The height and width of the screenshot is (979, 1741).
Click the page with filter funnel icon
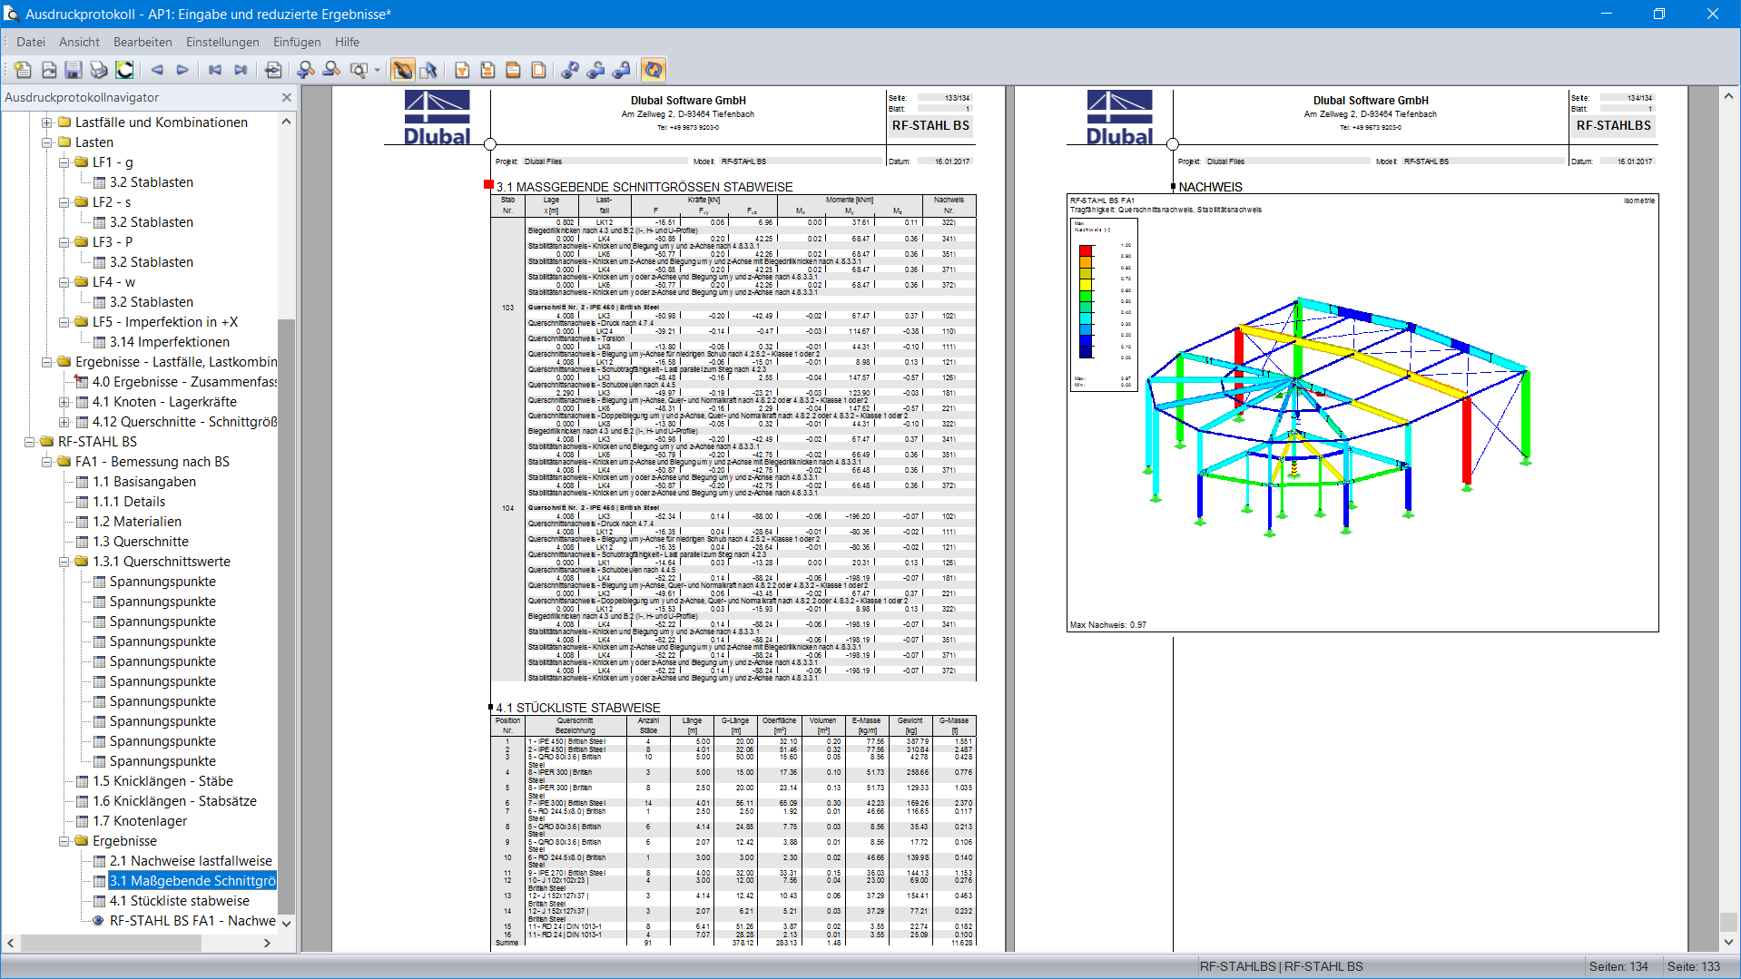(x=462, y=70)
